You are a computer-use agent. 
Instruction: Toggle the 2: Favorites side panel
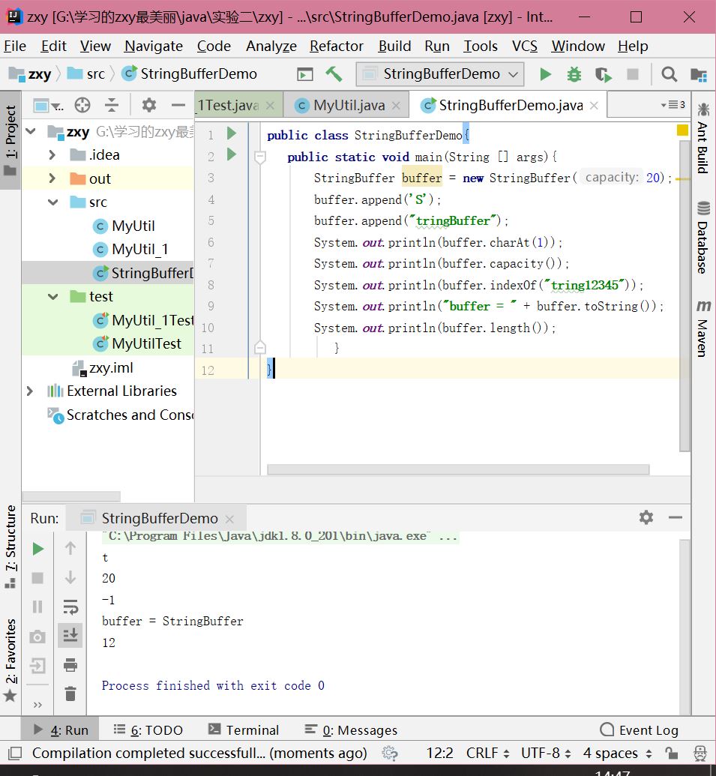10,660
